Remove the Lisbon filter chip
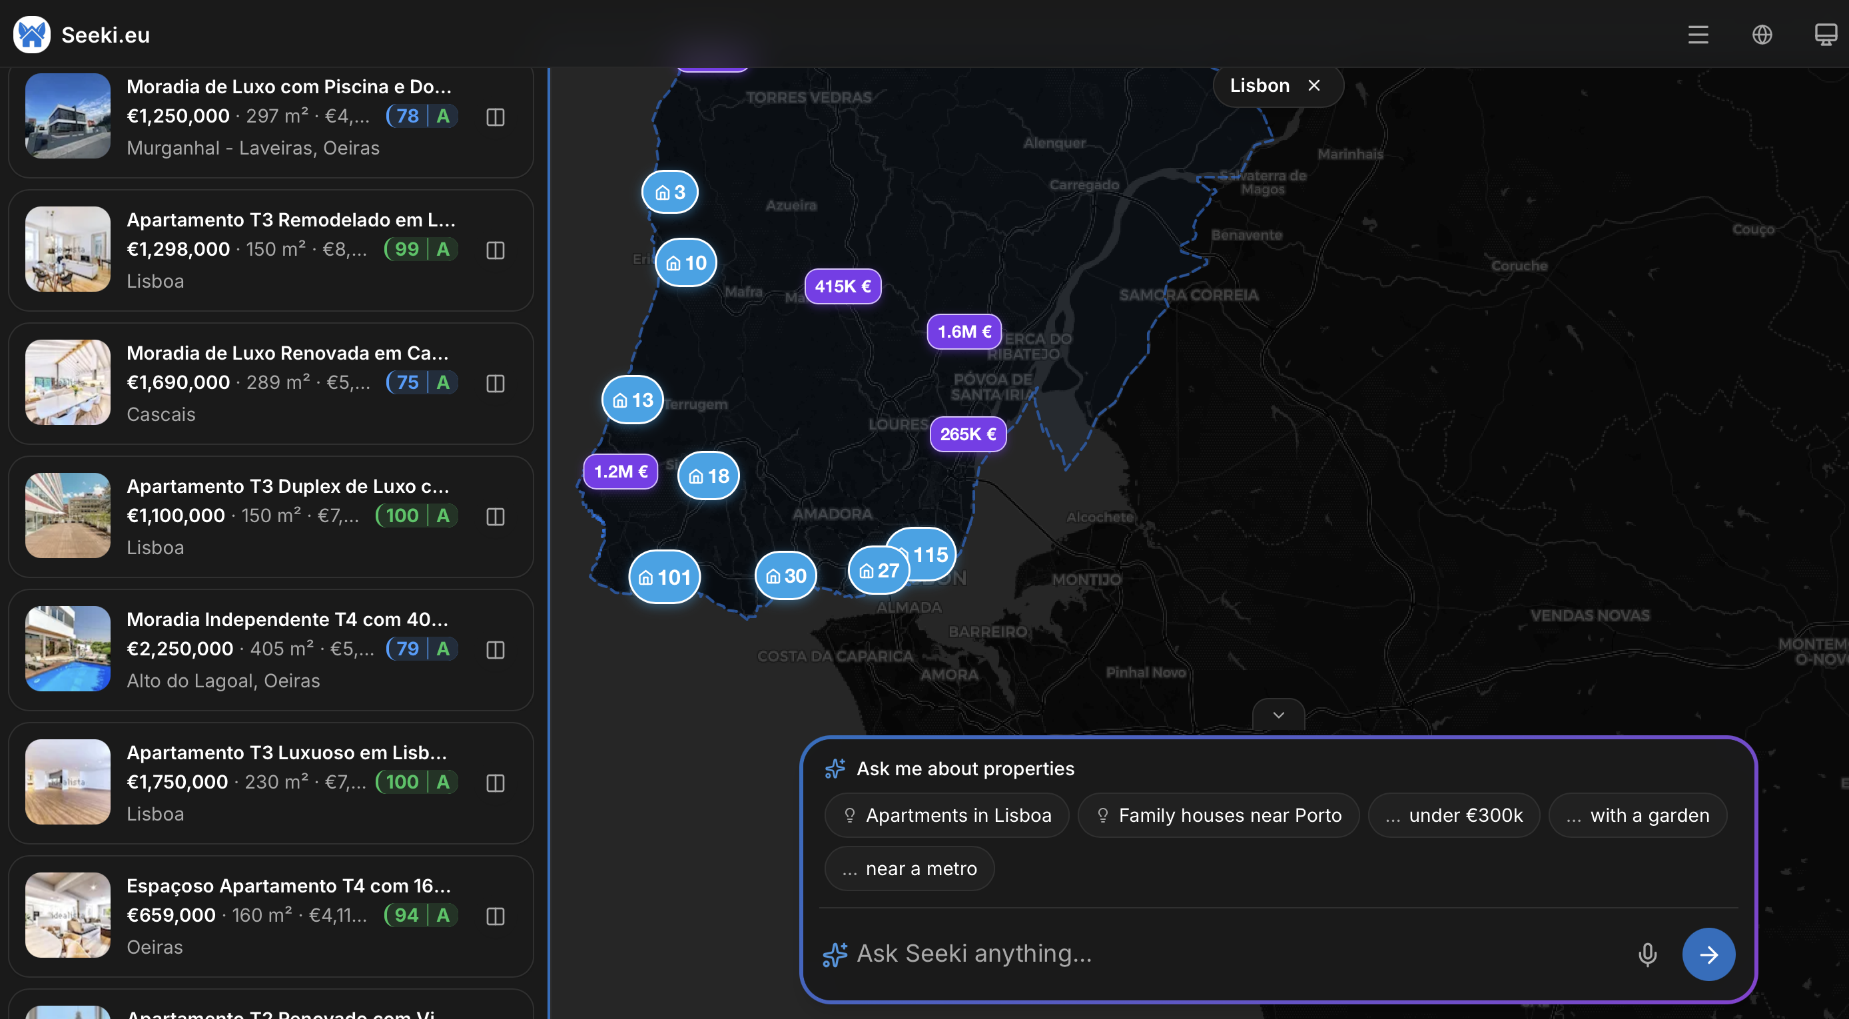This screenshot has height=1019, width=1849. (x=1313, y=85)
